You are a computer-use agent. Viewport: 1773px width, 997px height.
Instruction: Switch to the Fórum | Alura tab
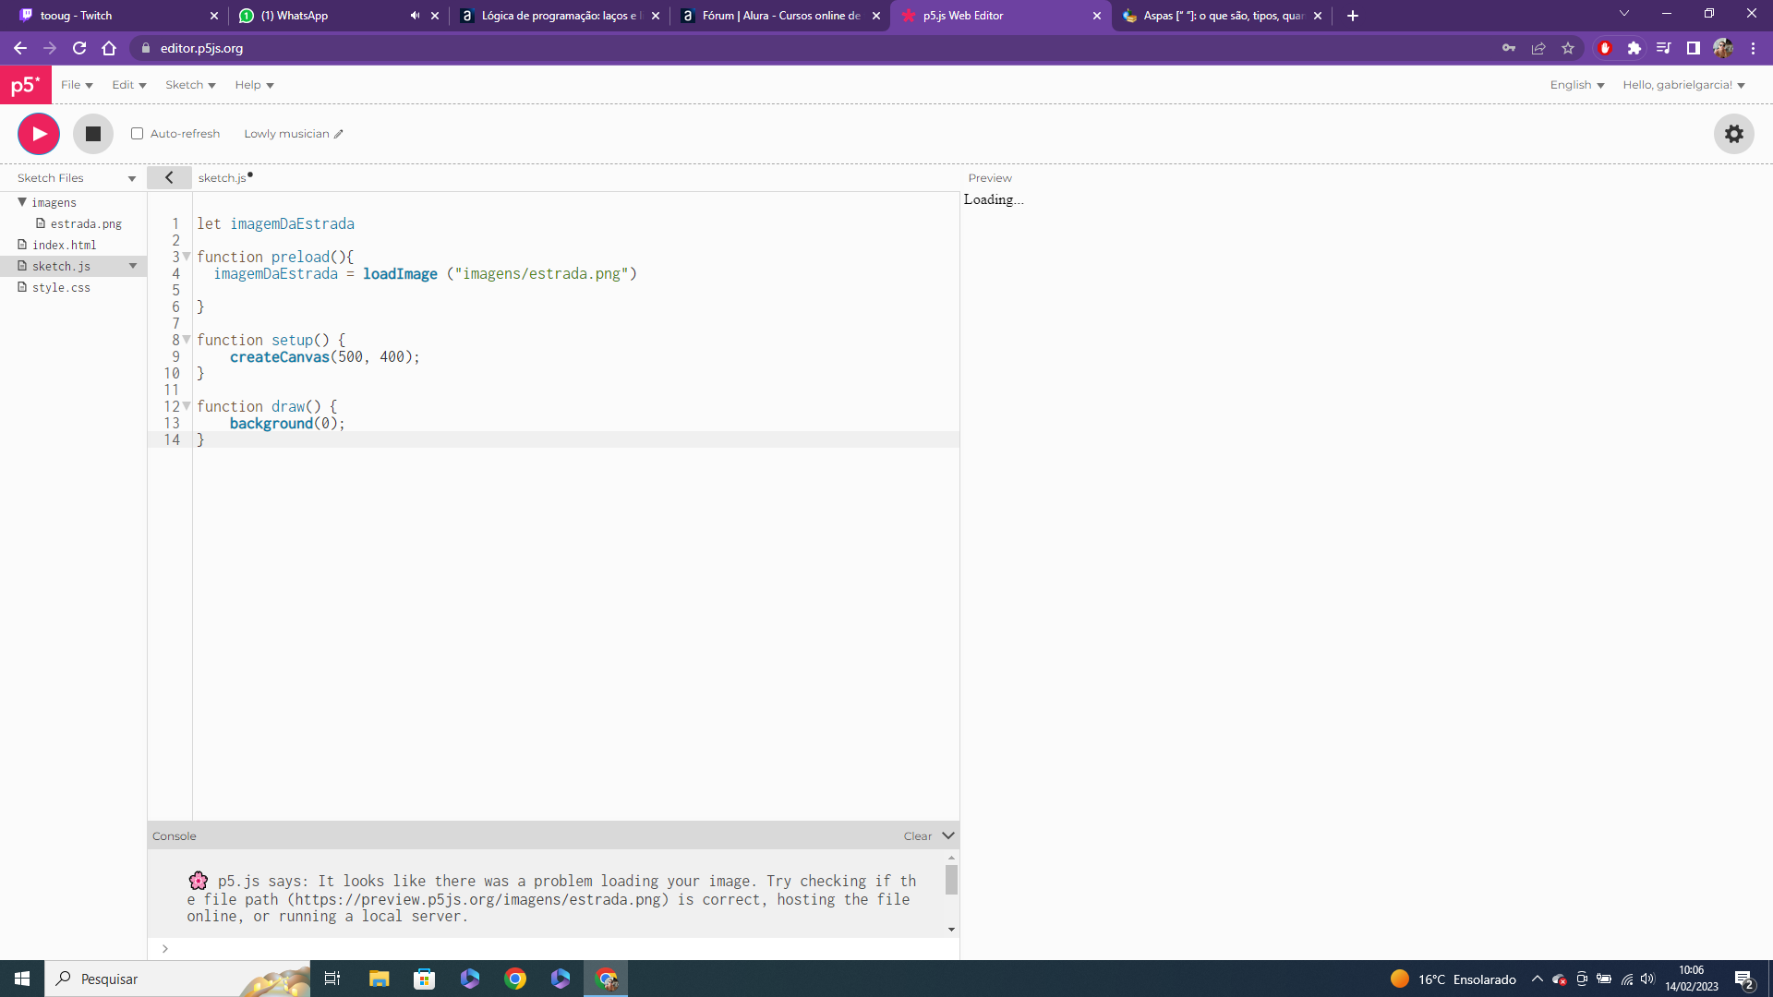tap(781, 16)
